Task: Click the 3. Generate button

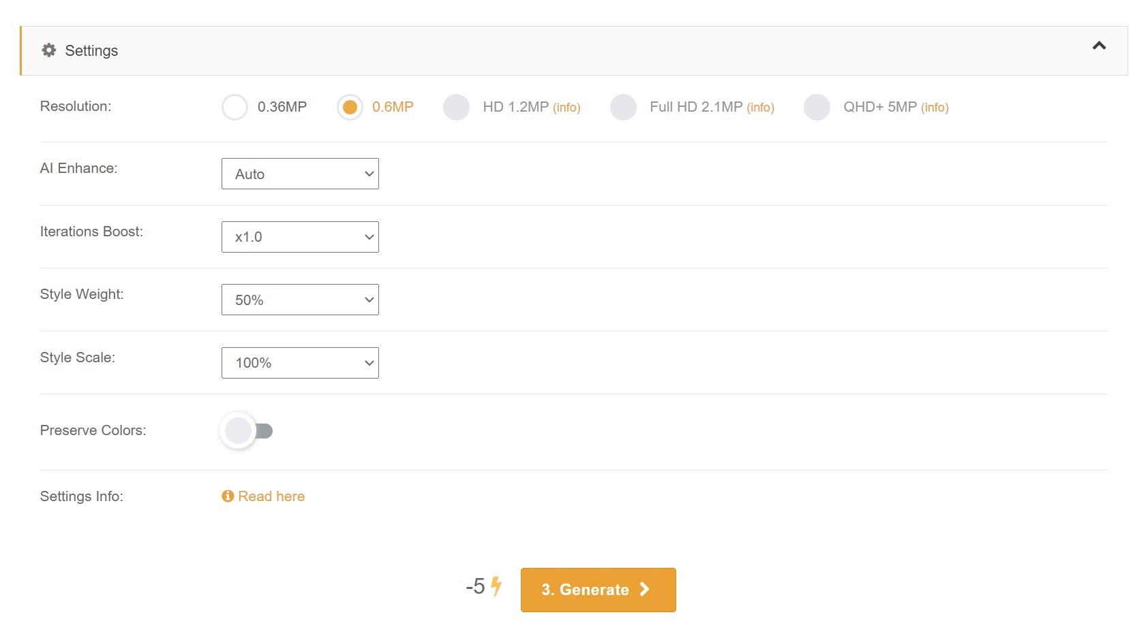Action: click(598, 590)
